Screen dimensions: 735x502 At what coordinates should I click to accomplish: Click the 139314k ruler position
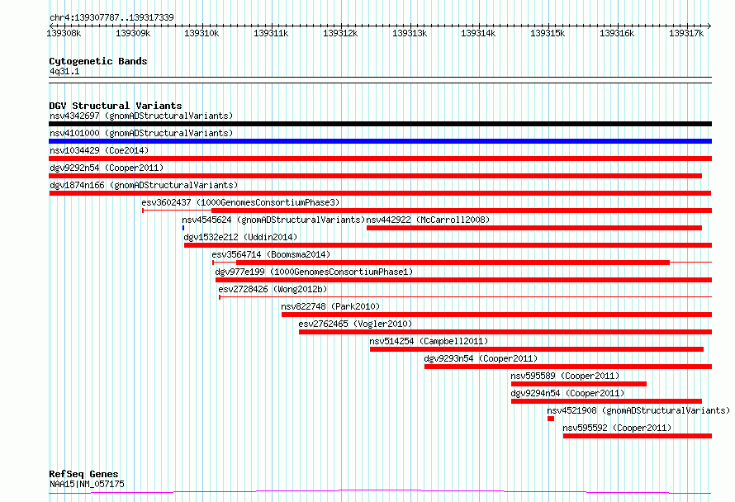[x=478, y=33]
